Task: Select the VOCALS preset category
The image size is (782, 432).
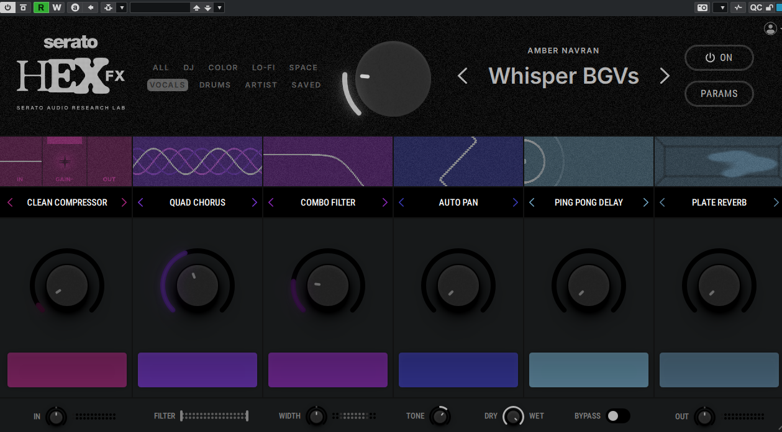Action: (168, 85)
